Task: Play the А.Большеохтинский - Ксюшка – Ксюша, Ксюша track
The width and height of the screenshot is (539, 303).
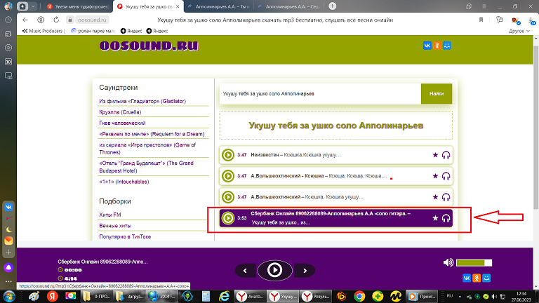Action: click(228, 176)
